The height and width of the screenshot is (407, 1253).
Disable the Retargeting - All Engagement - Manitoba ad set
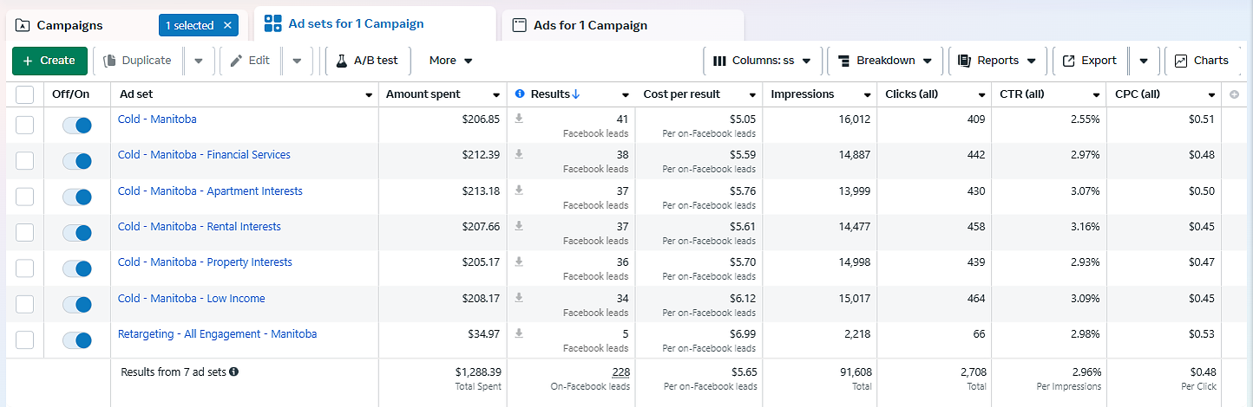(76, 340)
